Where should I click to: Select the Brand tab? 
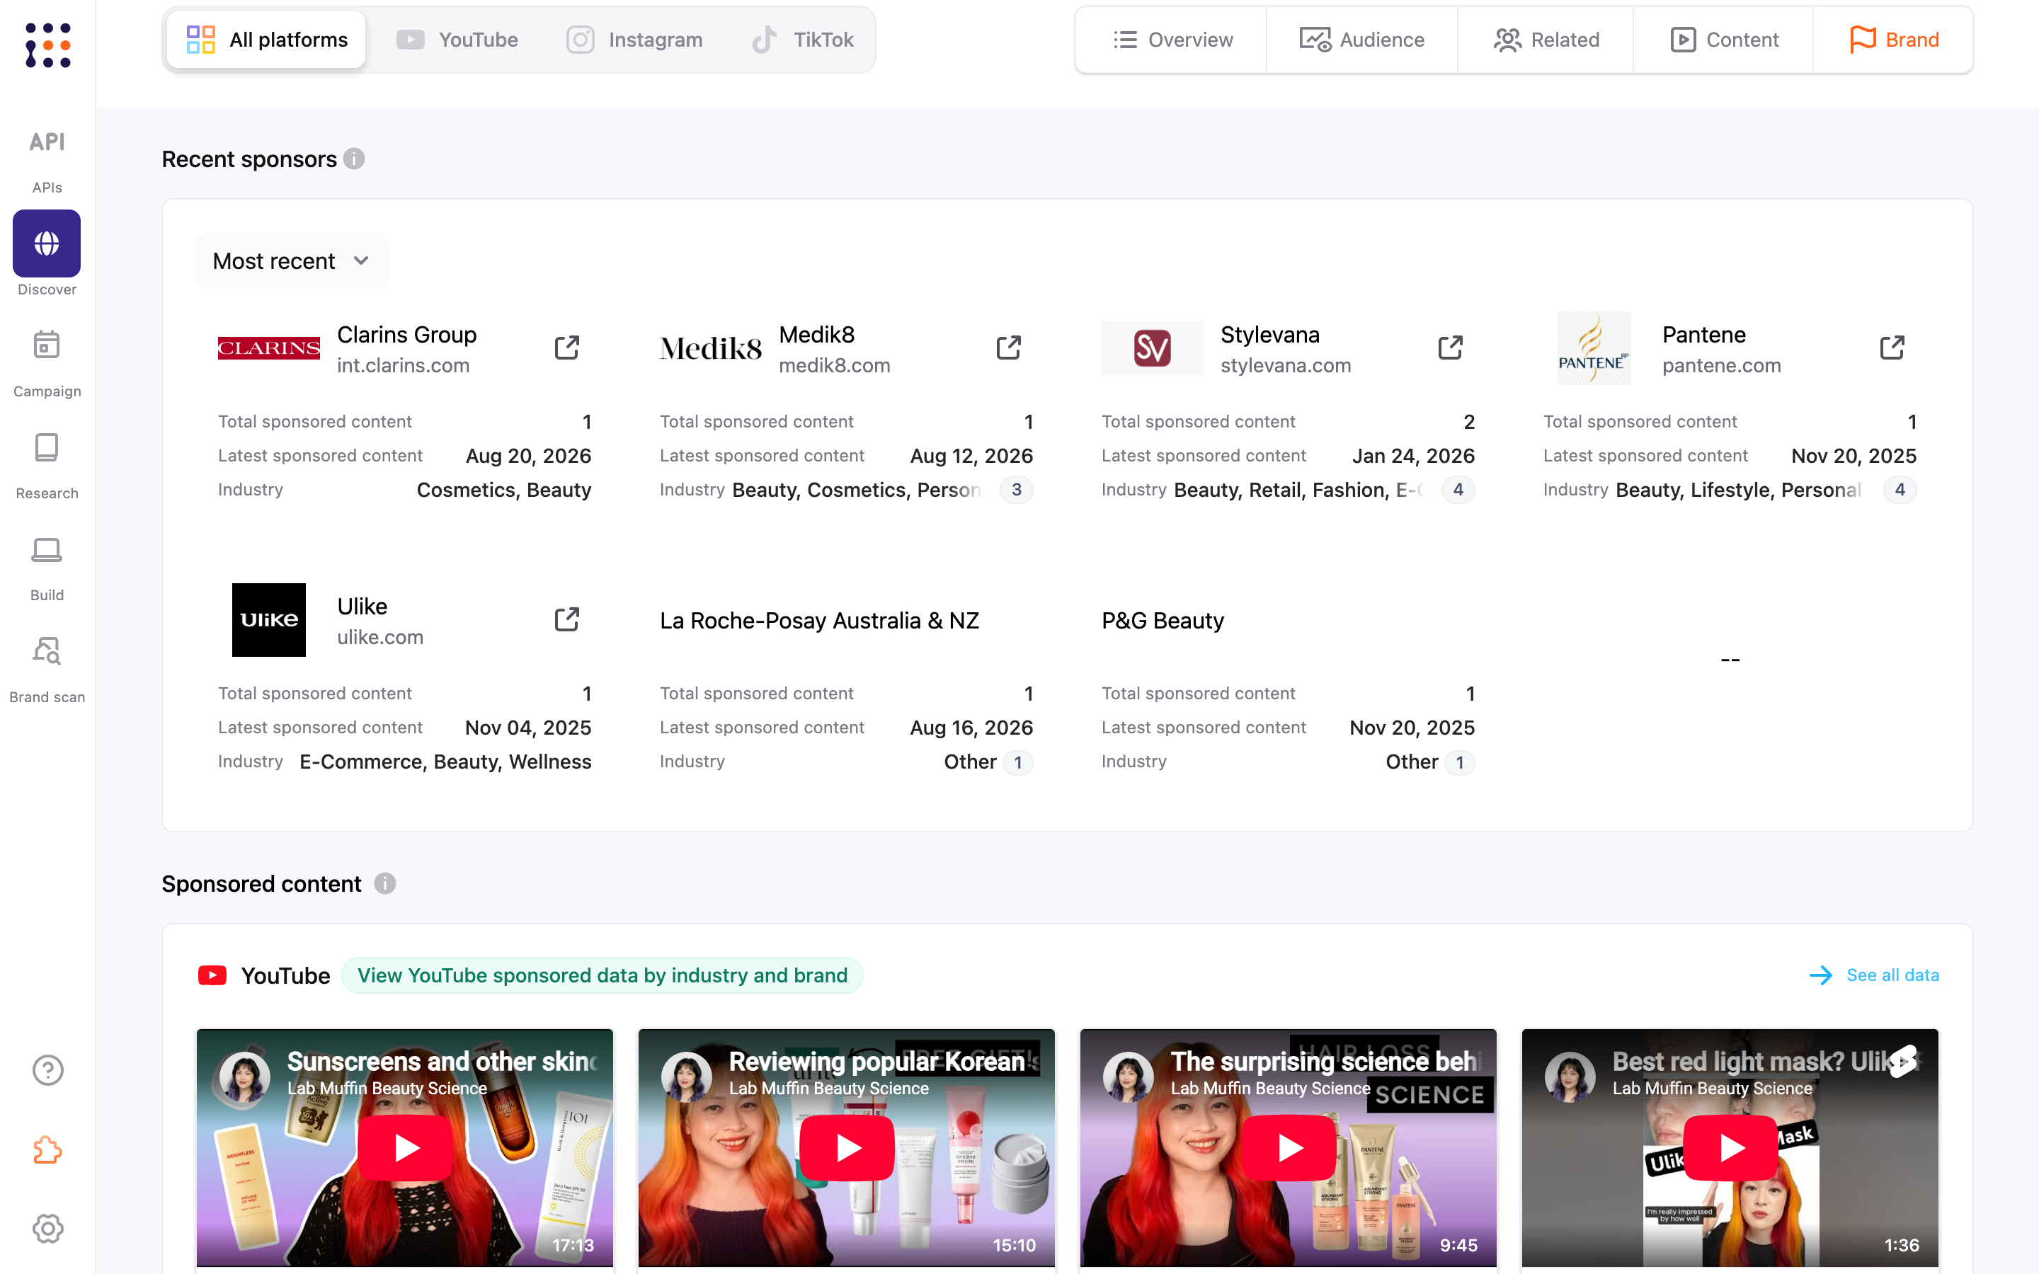pyautogui.click(x=1893, y=40)
